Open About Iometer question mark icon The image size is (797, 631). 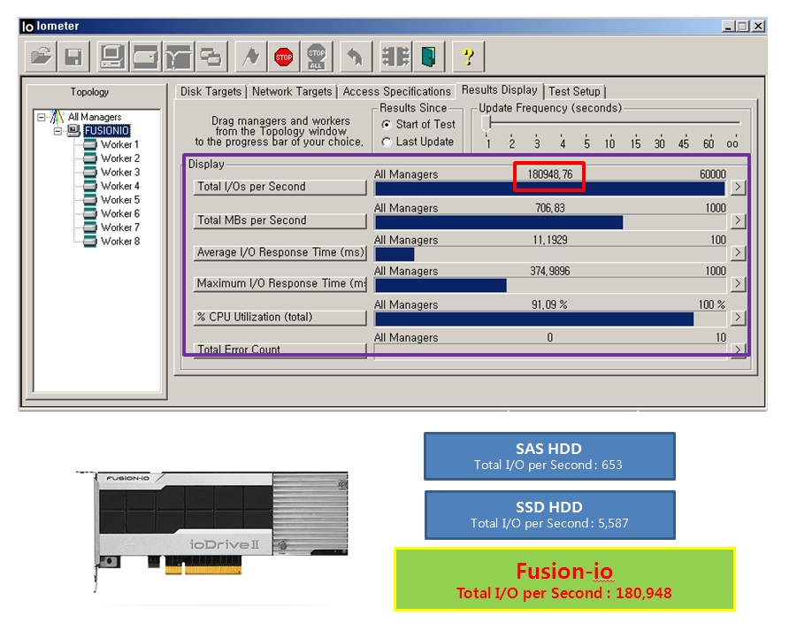(468, 57)
